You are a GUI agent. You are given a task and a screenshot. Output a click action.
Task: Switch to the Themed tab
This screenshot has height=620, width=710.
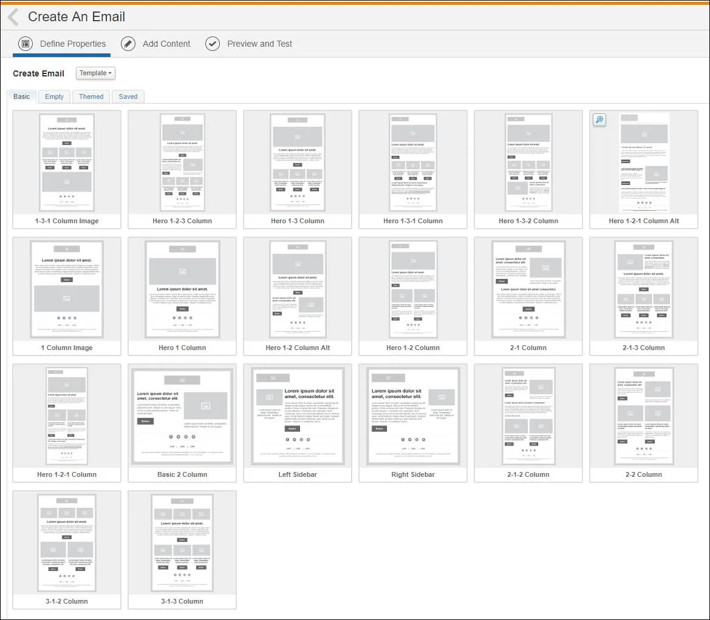(x=91, y=96)
